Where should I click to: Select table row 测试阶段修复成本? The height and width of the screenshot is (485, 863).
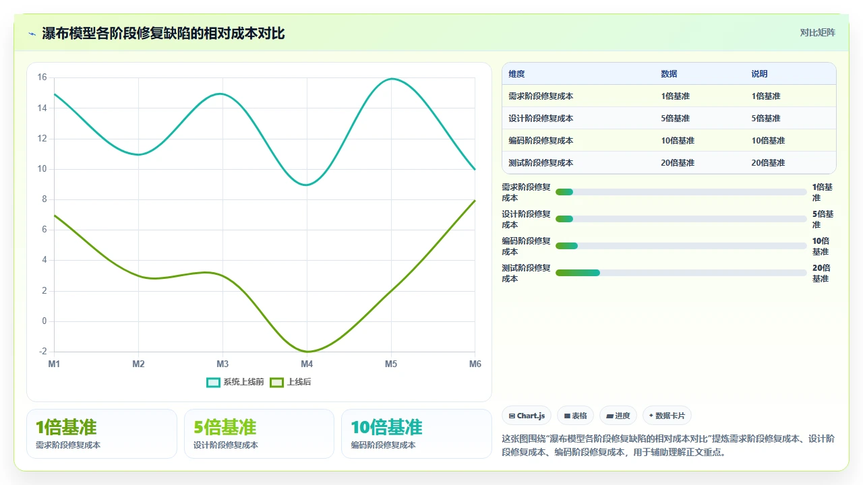[x=669, y=163]
